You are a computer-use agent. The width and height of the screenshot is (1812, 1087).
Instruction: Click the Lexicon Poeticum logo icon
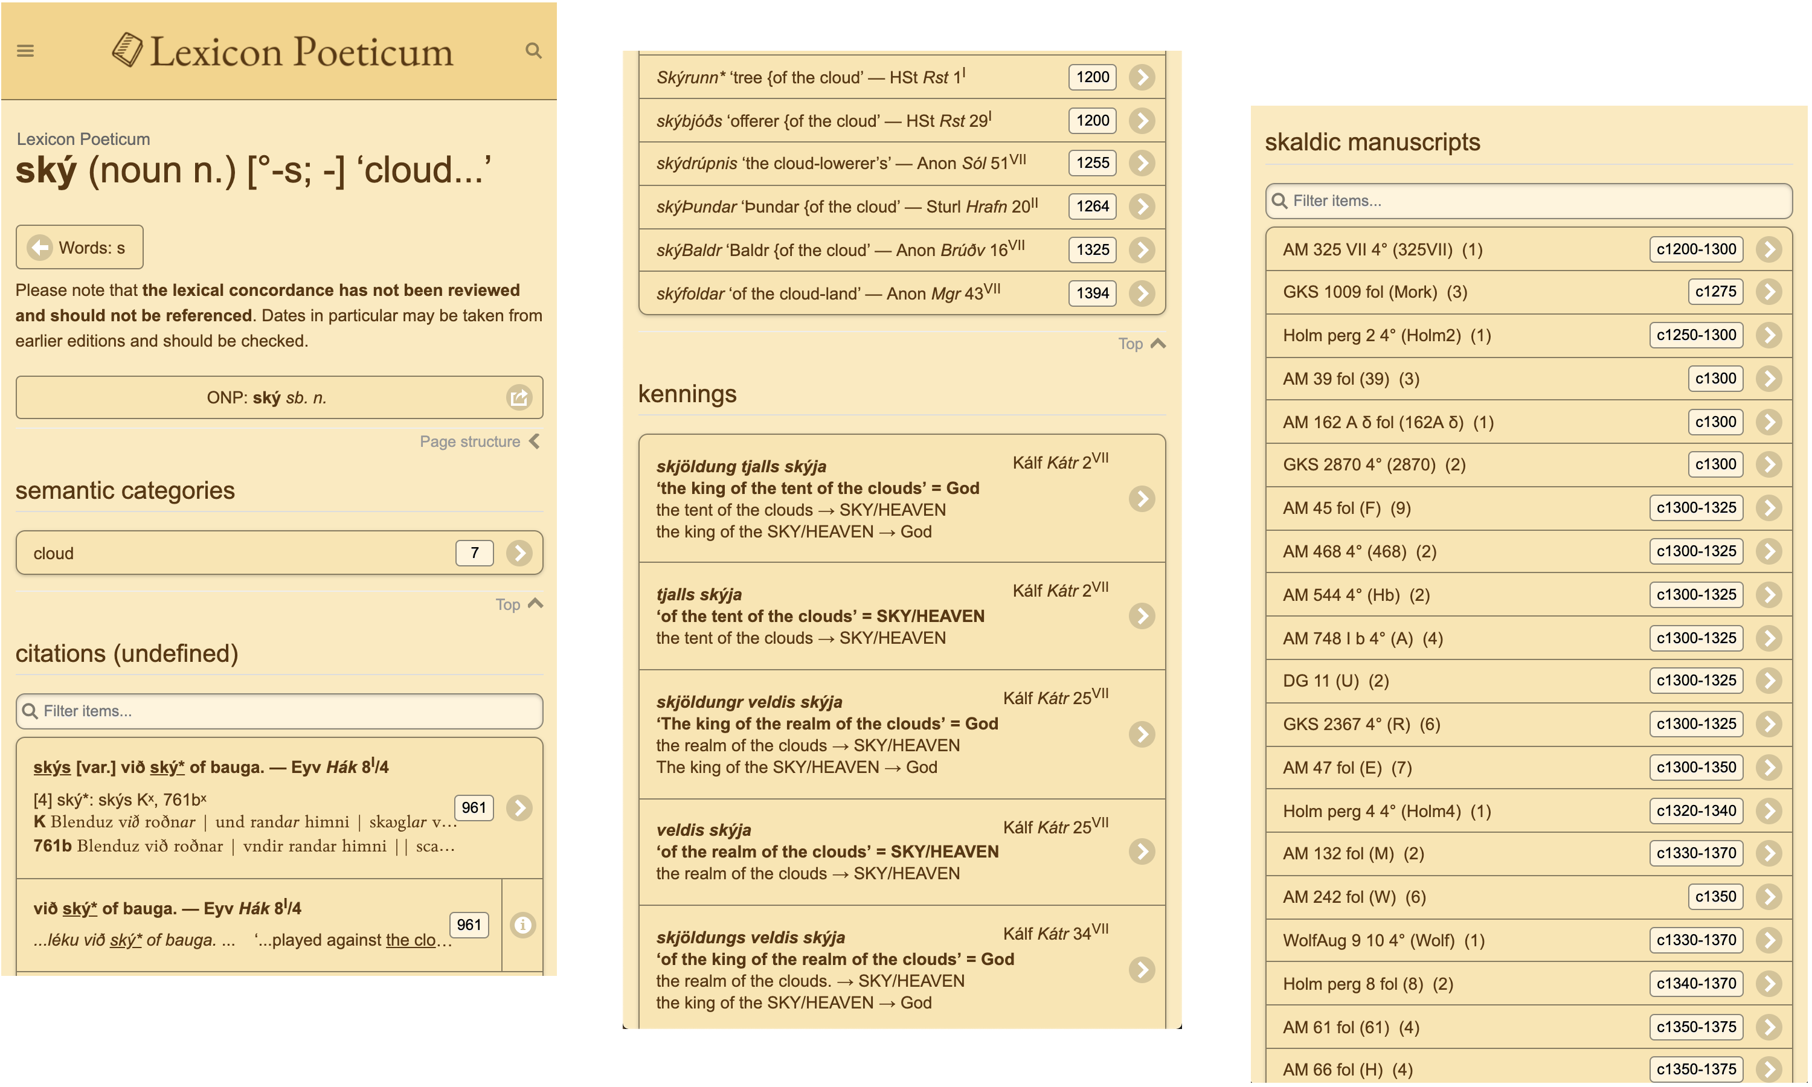(127, 50)
